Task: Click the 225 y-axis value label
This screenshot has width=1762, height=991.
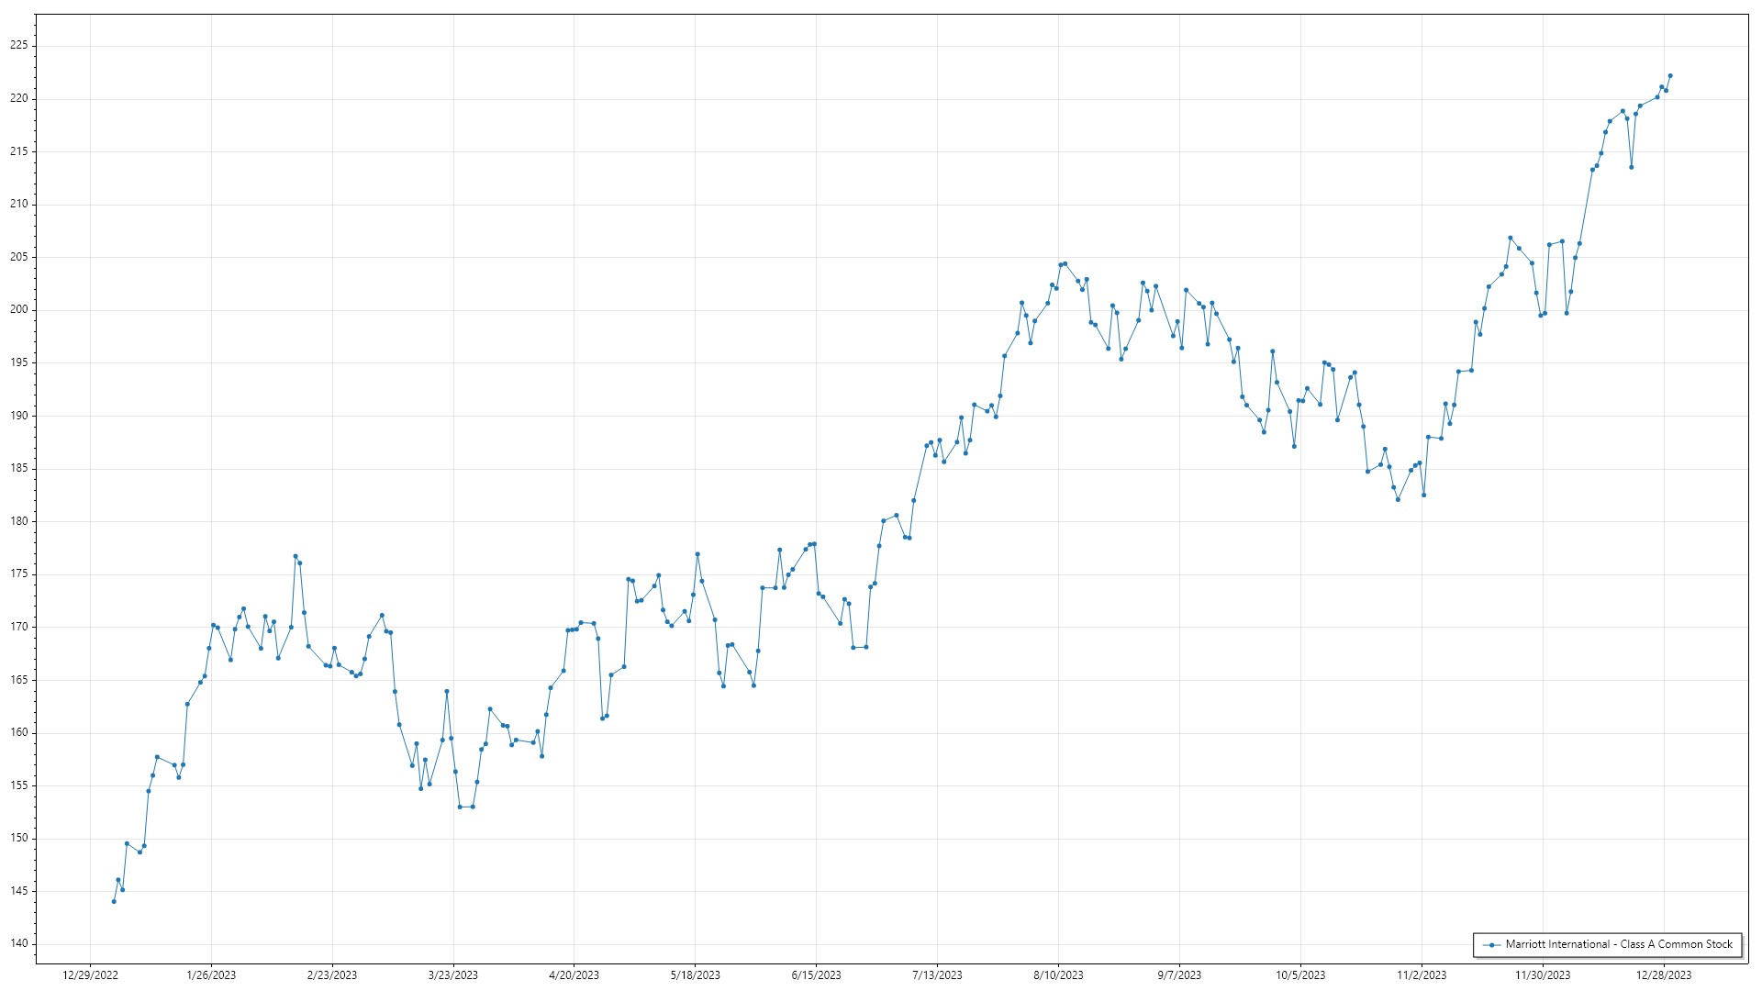Action: 19,45
